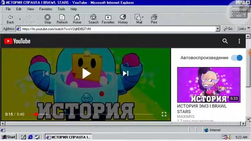Image resolution: width=251 pixels, height=141 pixels.
Task: Launch Internet Explorer from quick launch
Action: pyautogui.click(x=30, y=137)
